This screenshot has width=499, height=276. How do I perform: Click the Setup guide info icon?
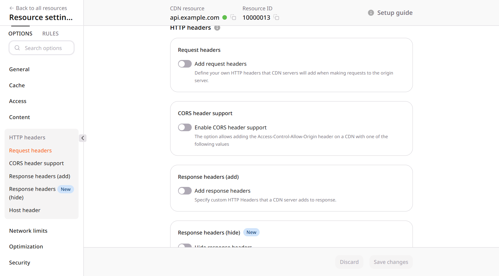[371, 13]
